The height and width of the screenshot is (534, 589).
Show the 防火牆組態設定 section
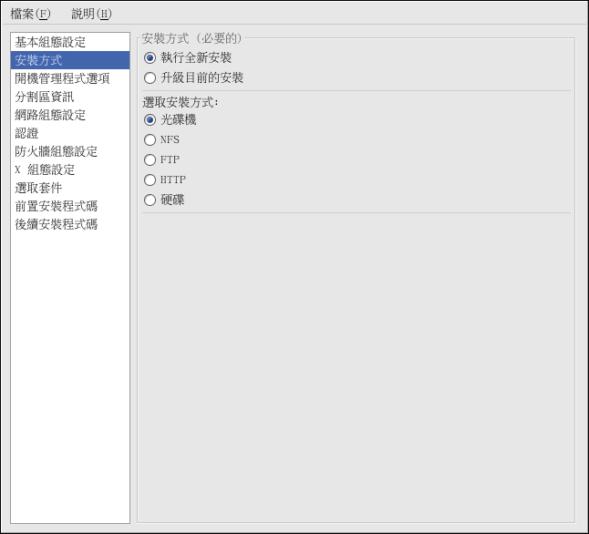point(57,152)
